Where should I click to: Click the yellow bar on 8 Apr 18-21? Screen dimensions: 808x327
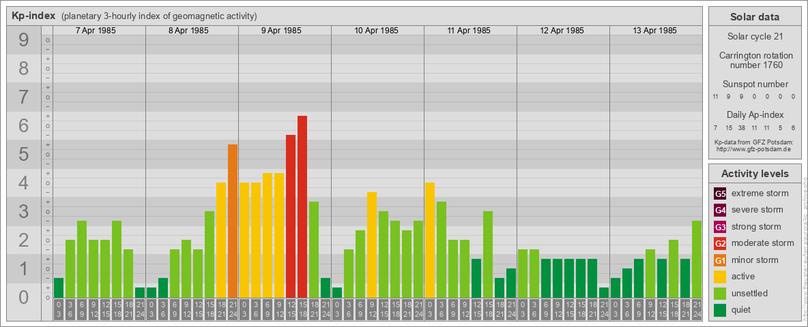[221, 240]
